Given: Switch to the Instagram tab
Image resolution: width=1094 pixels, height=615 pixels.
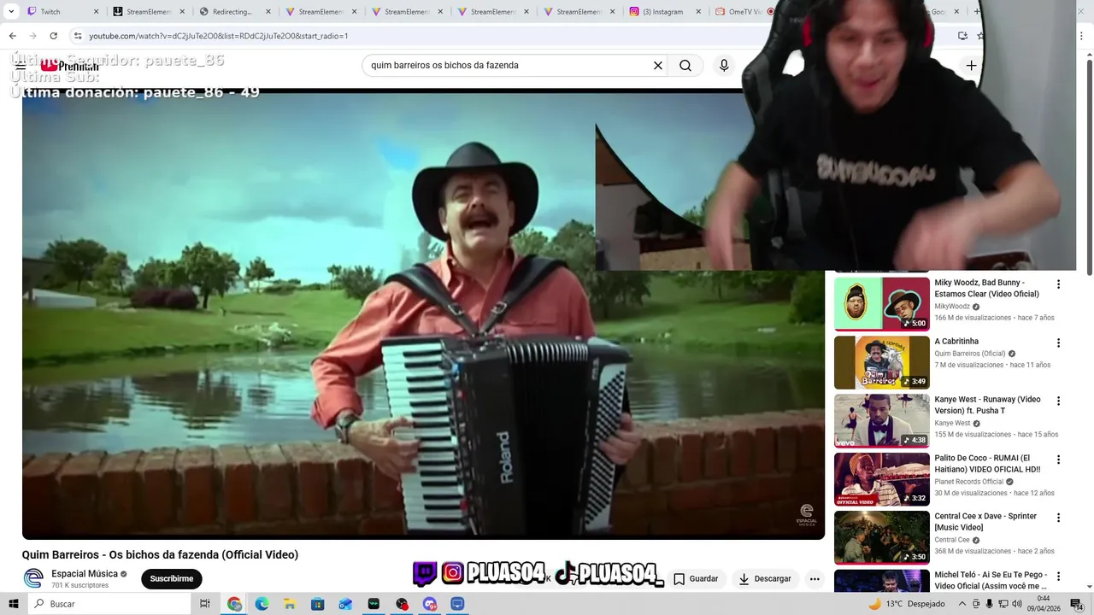Looking at the screenshot, I should 664,12.
